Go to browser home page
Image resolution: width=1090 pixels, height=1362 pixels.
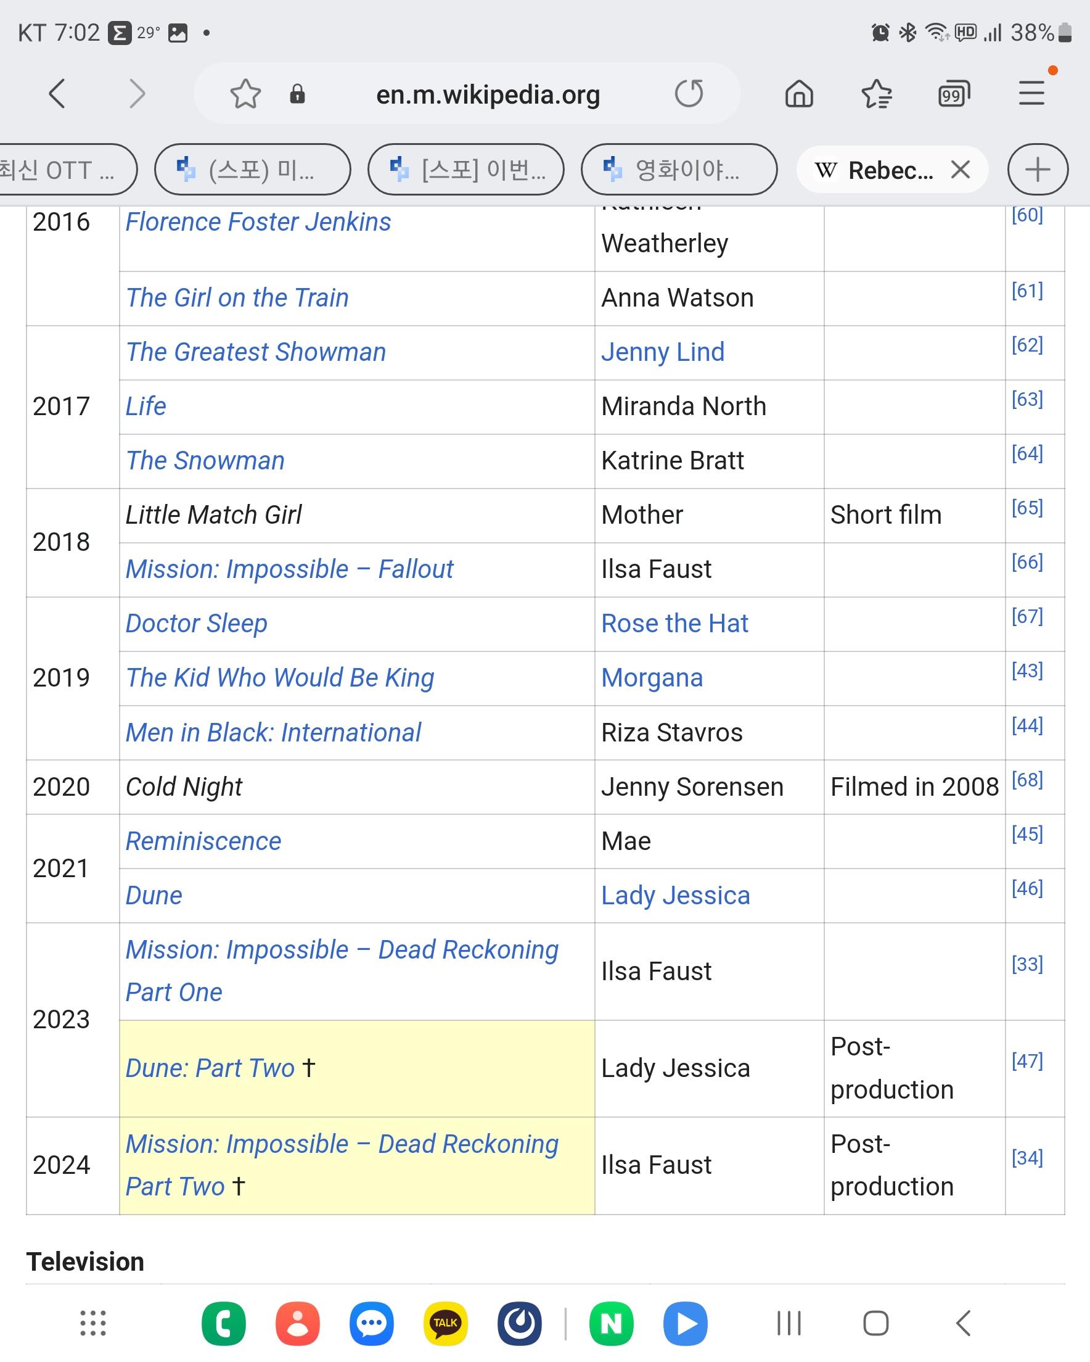tap(799, 94)
